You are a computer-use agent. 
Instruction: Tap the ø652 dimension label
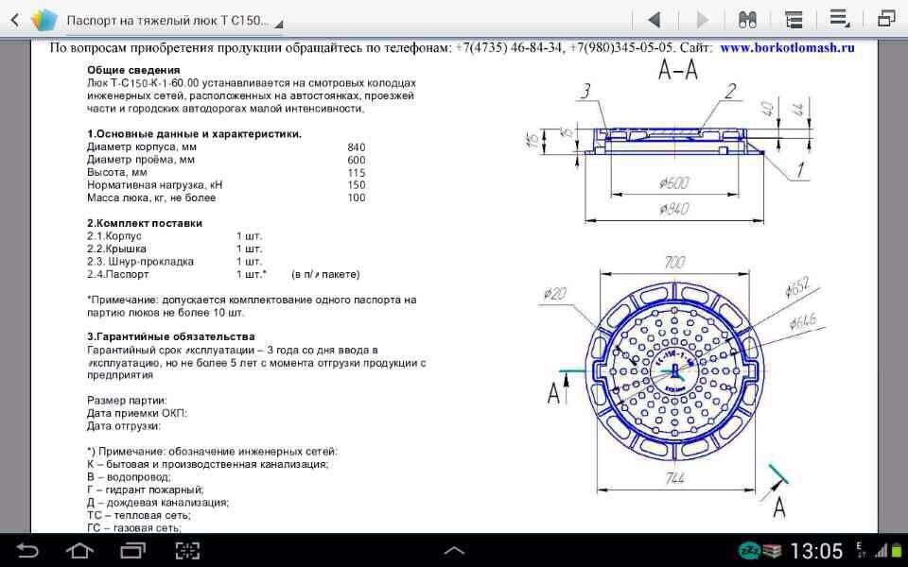(x=796, y=288)
